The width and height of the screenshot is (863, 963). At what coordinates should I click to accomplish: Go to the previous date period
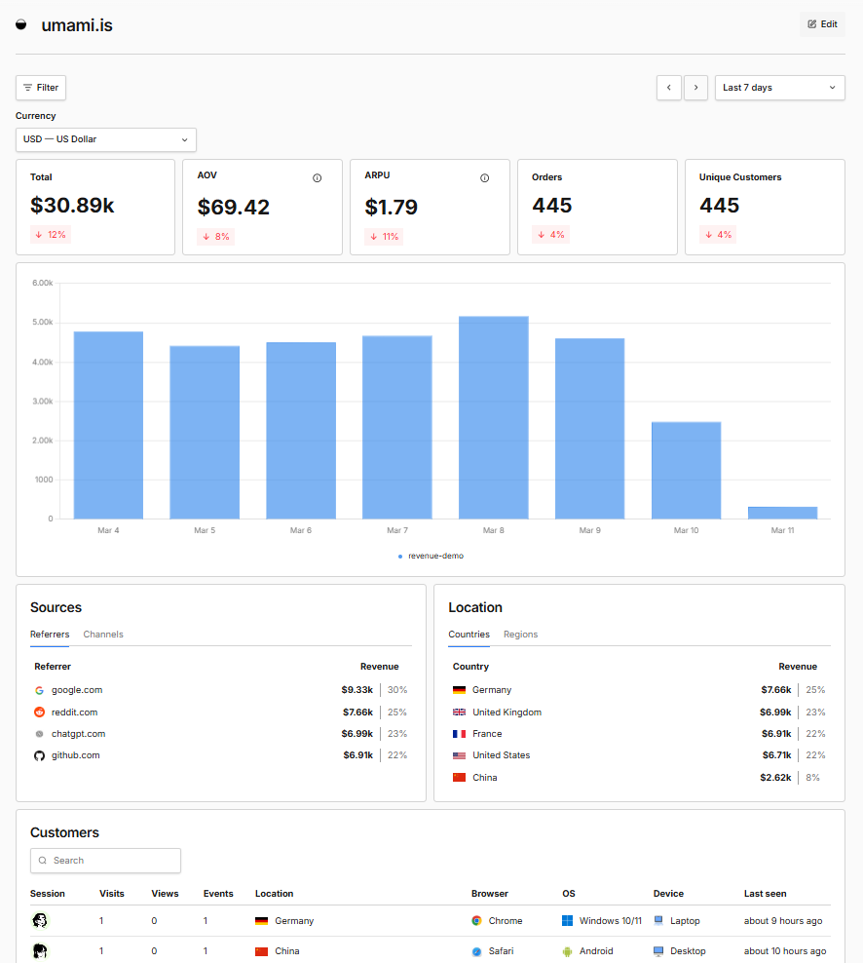[668, 88]
